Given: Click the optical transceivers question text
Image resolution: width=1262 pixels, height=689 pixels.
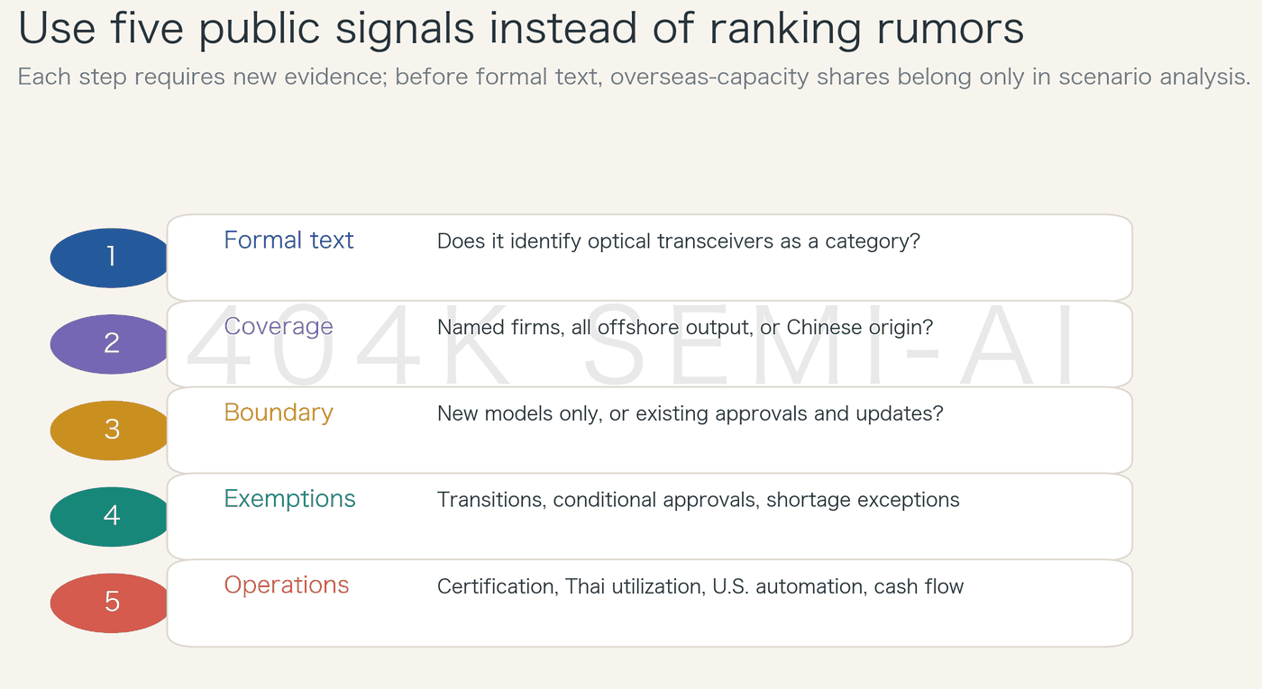Looking at the screenshot, I should 679,241.
